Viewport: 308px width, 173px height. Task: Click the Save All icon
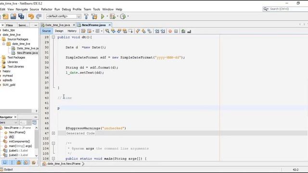pyautogui.click(x=21, y=16)
